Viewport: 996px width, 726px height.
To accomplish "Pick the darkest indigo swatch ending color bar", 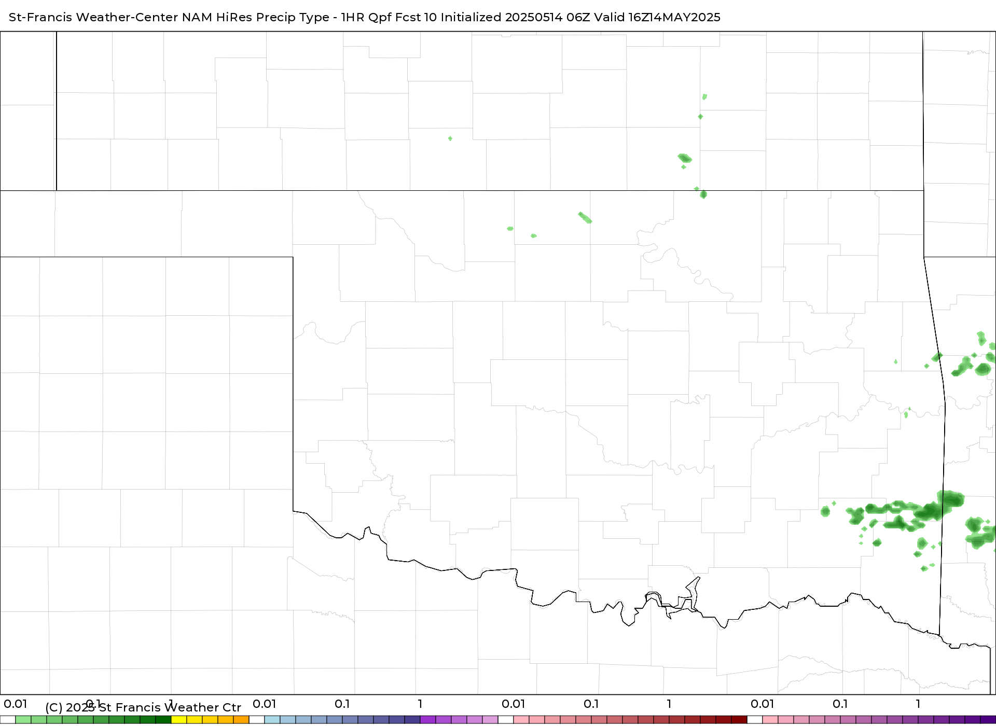I will (x=988, y=720).
